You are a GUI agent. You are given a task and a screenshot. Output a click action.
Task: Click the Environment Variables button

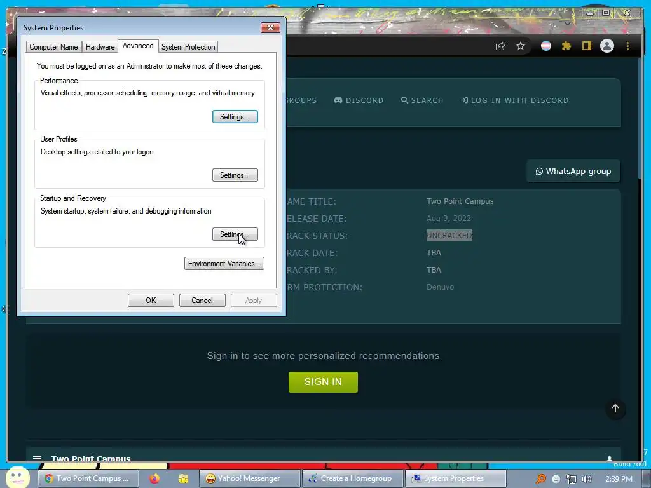(224, 264)
